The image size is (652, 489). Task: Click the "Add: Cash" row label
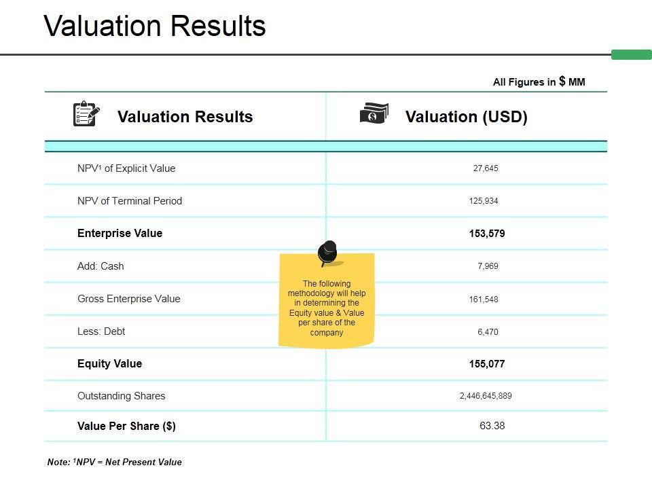point(101,266)
